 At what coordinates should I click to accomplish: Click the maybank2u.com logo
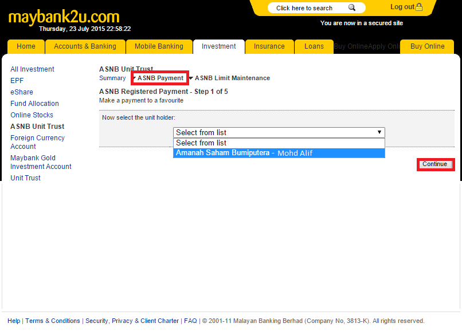(64, 17)
